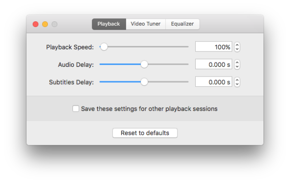Open the Equalizer tab
Screen dimensions: 290x183
coord(182,24)
